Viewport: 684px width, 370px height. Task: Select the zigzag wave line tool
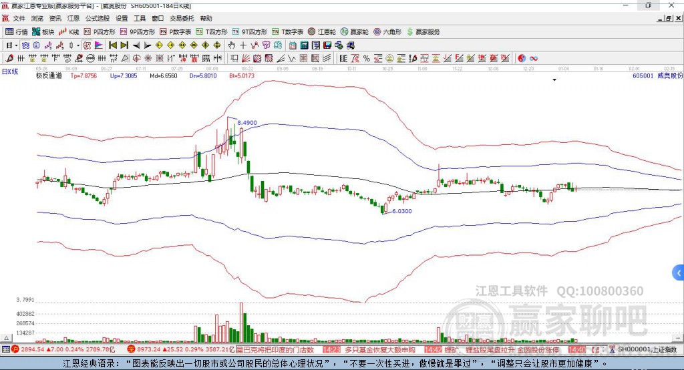click(x=291, y=58)
